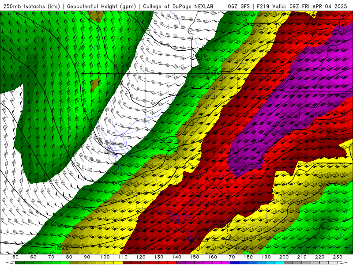353x265 pixels.
Task: Select the cyan swatch just before 200
Action: [279, 263]
